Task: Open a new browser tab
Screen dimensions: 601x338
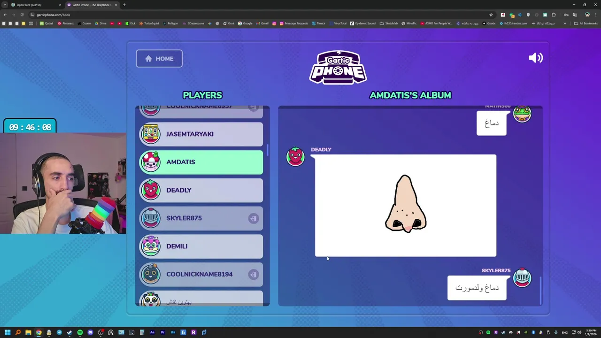Action: click(124, 5)
